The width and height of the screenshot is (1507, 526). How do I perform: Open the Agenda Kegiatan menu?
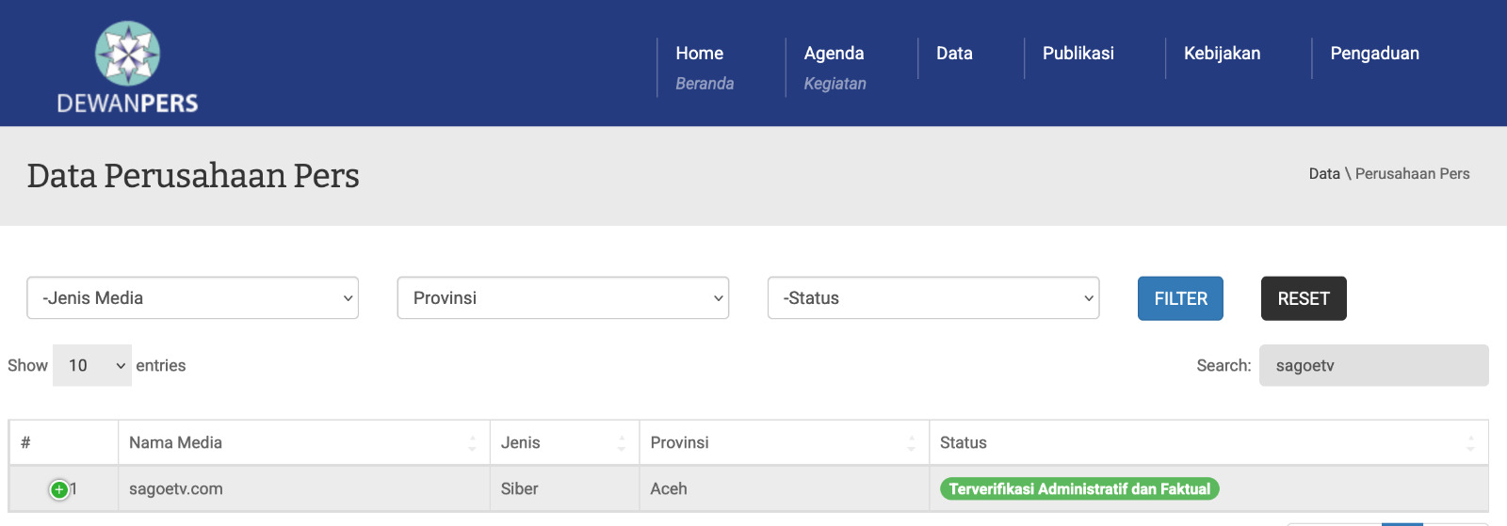(835, 68)
